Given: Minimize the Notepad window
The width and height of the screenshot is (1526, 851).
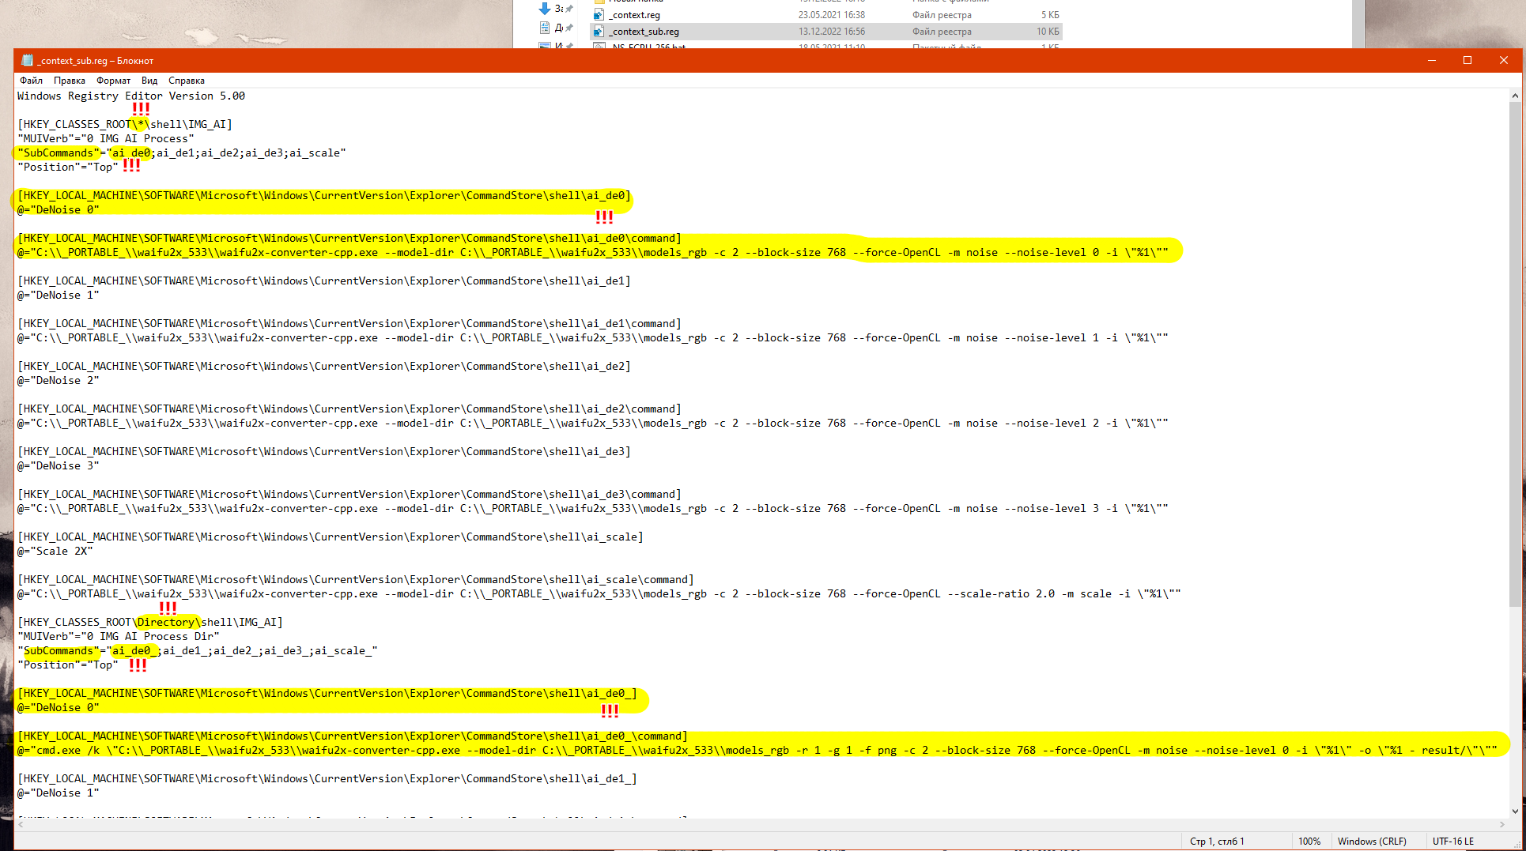Looking at the screenshot, I should click(x=1432, y=61).
